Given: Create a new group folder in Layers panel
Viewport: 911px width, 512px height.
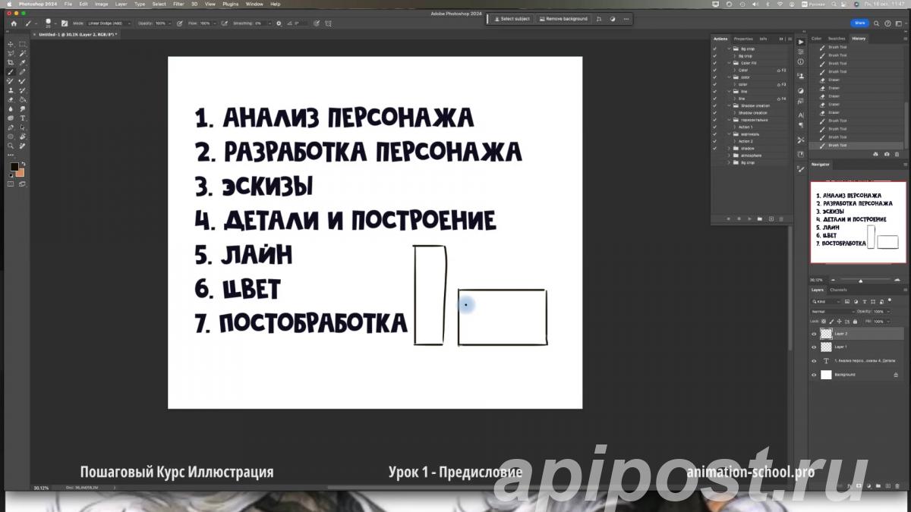Looking at the screenshot, I should pyautogui.click(x=878, y=485).
